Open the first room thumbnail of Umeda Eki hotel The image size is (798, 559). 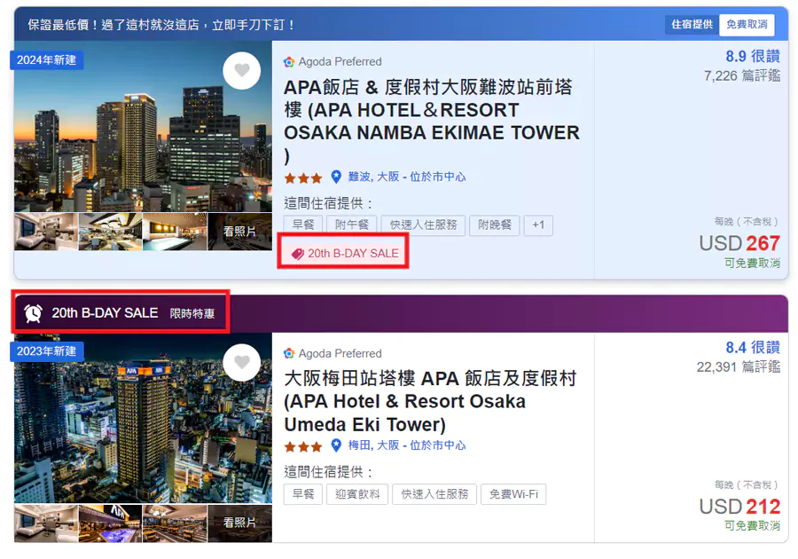(x=46, y=523)
